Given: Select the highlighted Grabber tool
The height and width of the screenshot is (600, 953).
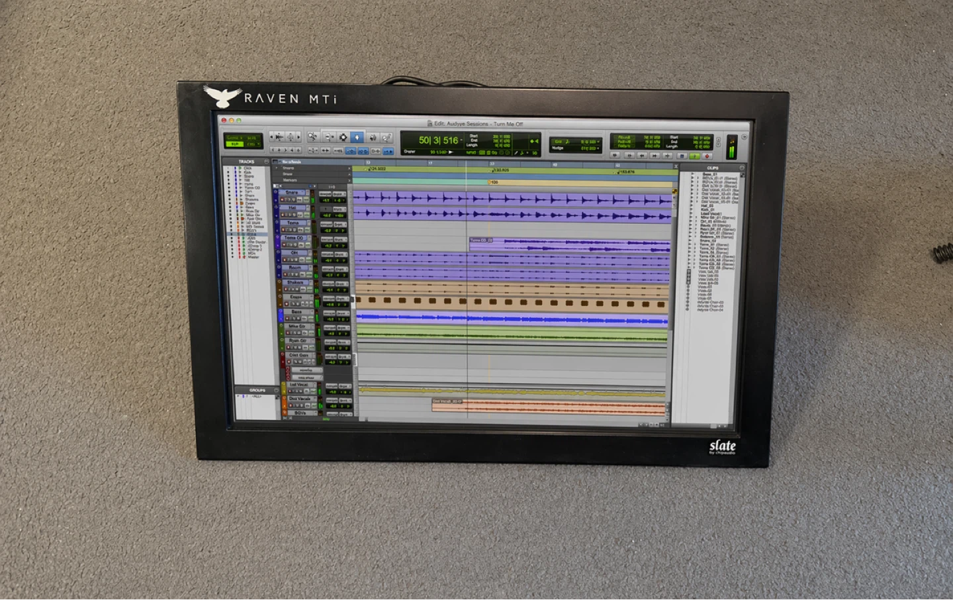Looking at the screenshot, I should [x=357, y=137].
